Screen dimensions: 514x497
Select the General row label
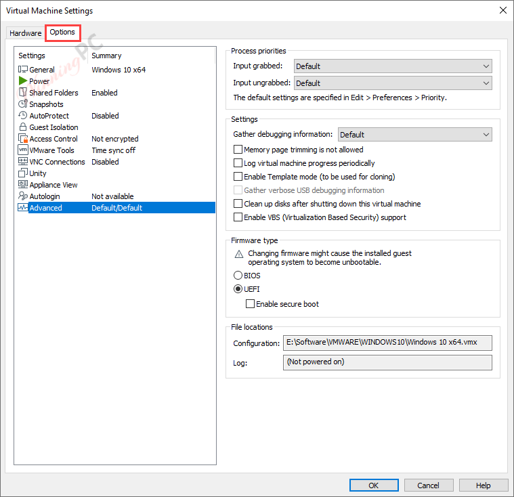[x=41, y=70]
